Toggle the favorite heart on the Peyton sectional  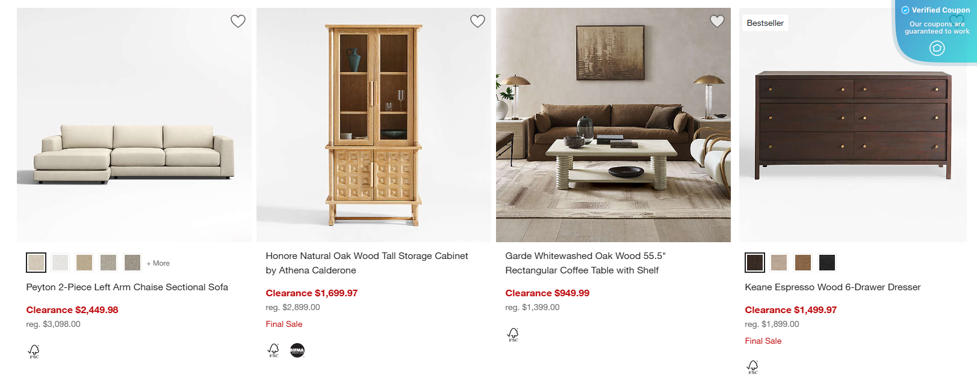238,21
